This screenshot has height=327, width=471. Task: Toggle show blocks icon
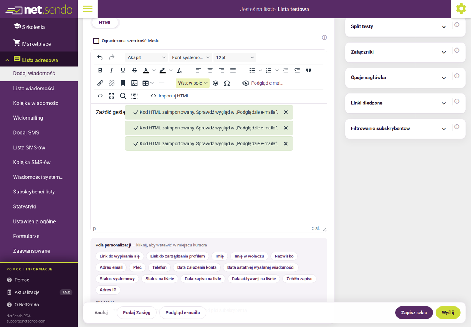134,96
